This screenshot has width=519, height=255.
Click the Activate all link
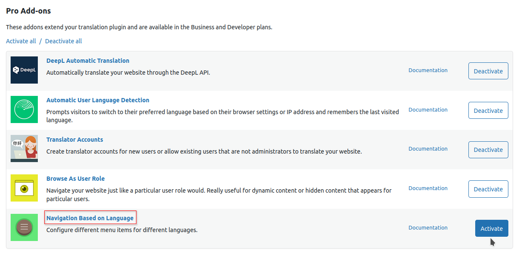click(21, 41)
